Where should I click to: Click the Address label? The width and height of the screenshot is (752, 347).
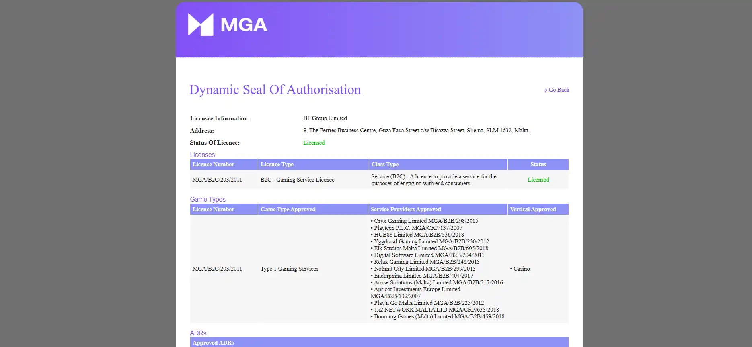[x=202, y=131]
